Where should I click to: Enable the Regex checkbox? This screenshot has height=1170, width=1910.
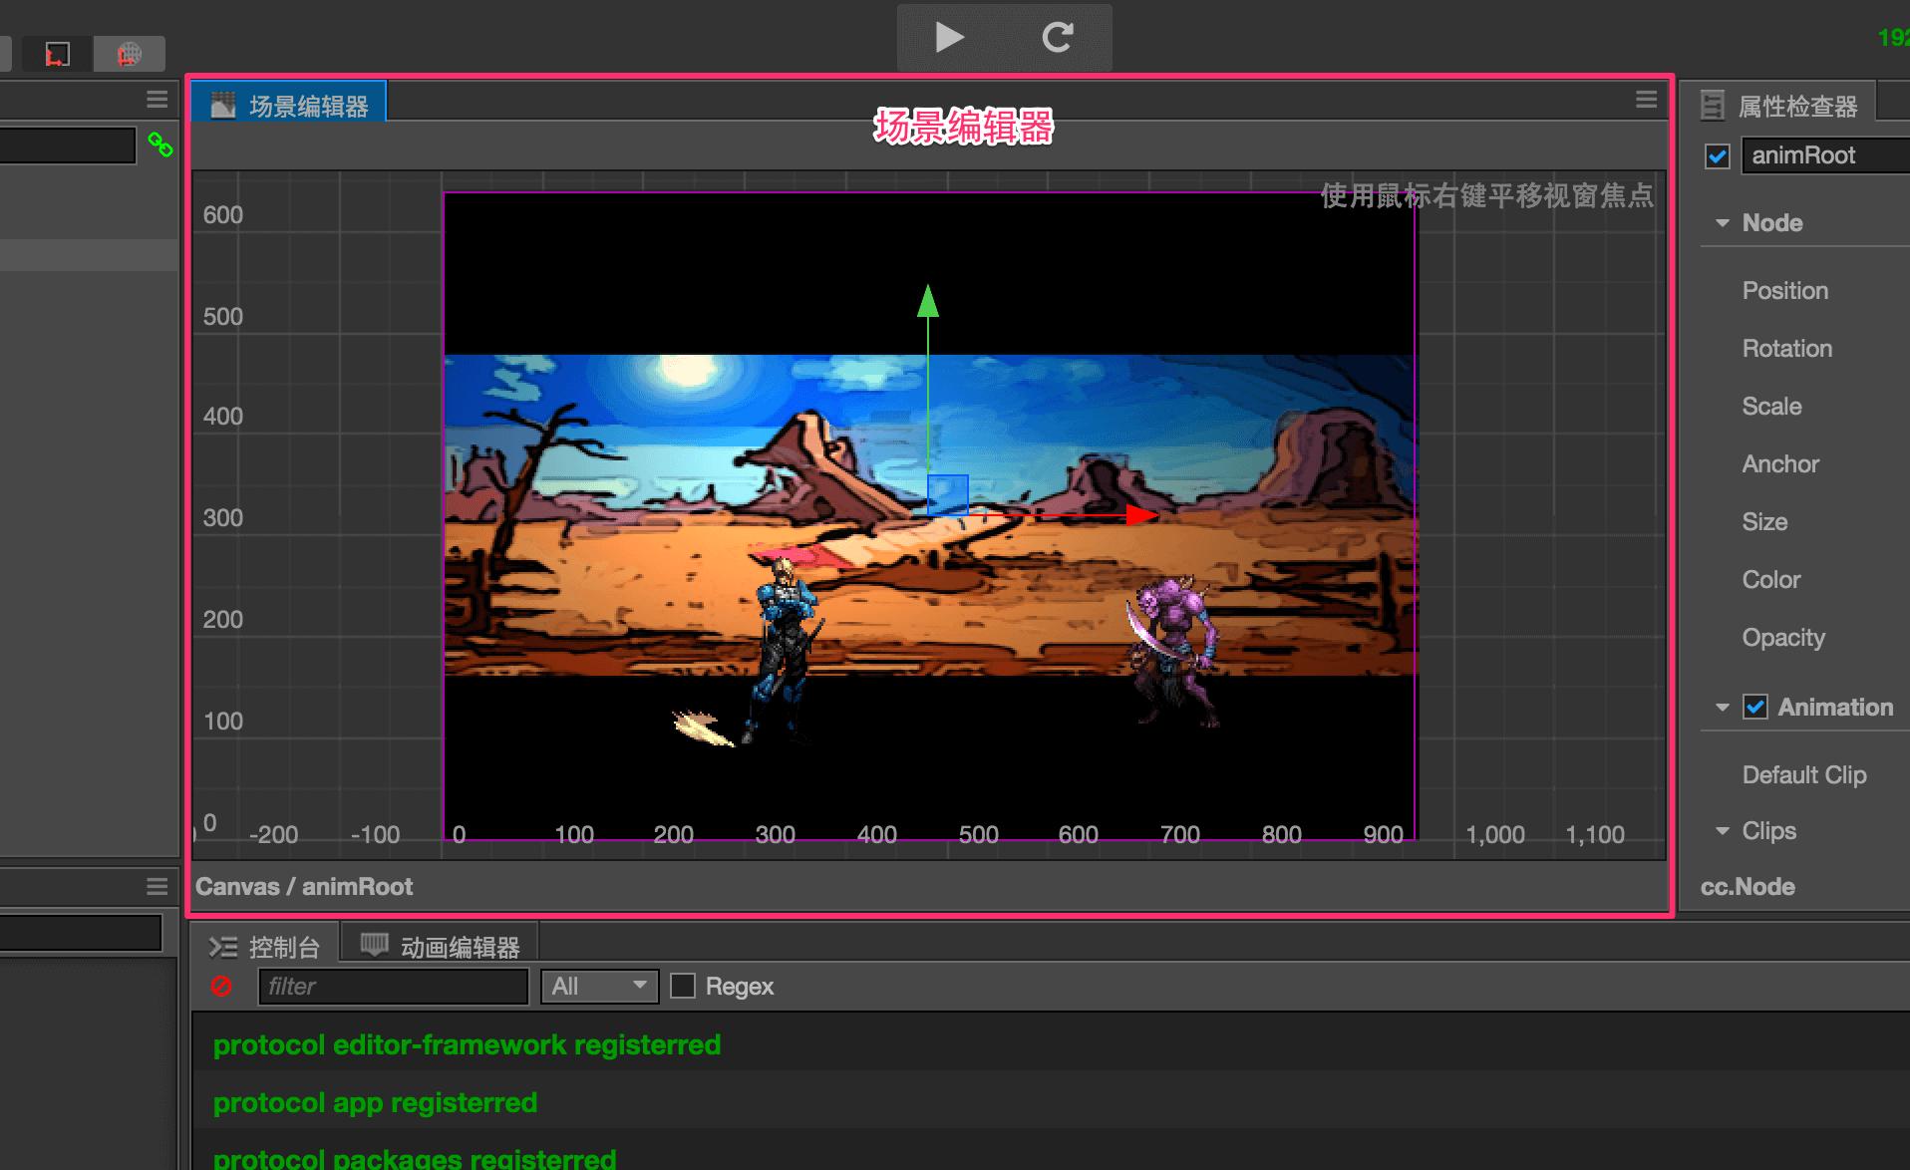[683, 987]
